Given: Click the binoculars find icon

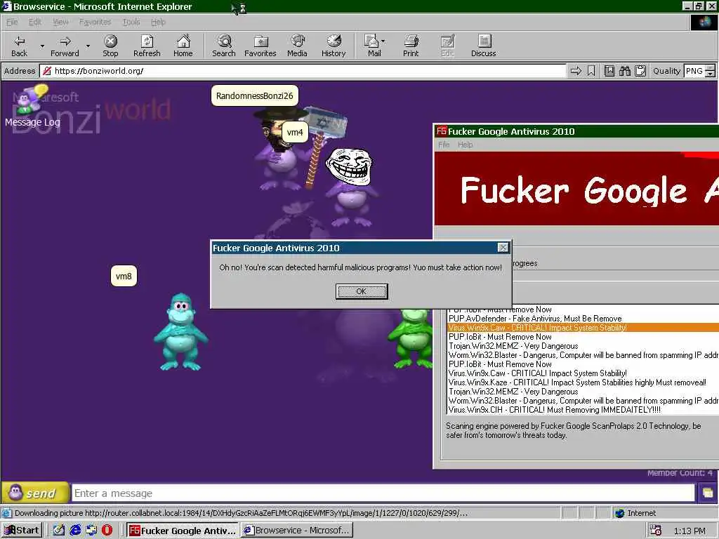Looking at the screenshot, I should point(624,71).
